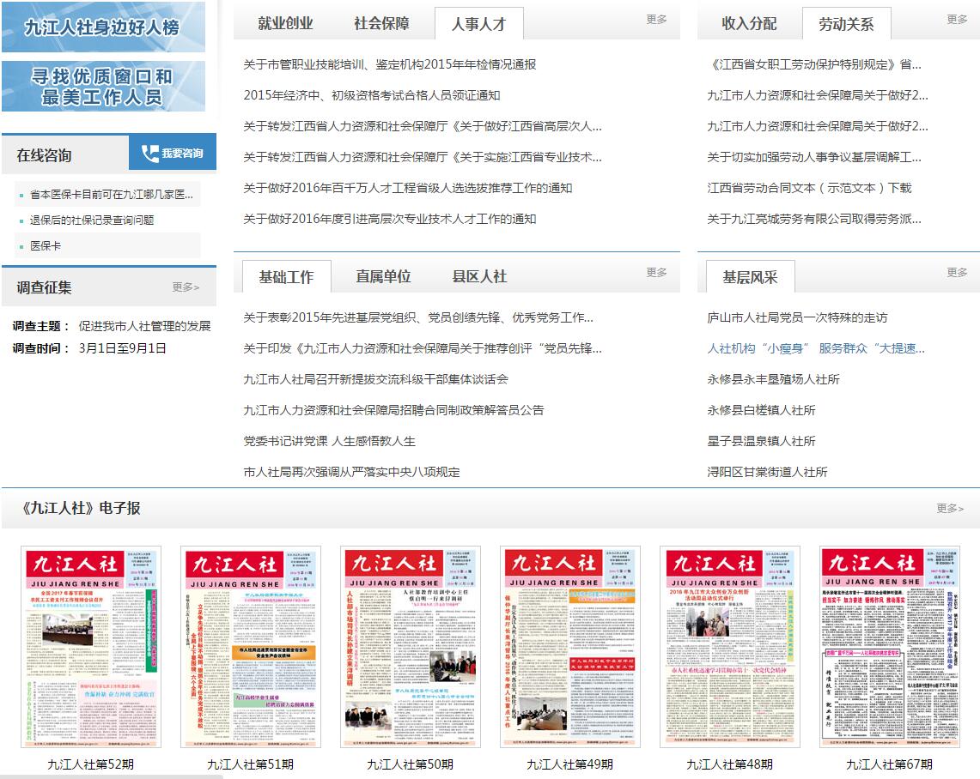Screen dimensions: 980x779
Task: Open 江西省劳动合同文本（示范文本）下载 link
Action: 809,188
